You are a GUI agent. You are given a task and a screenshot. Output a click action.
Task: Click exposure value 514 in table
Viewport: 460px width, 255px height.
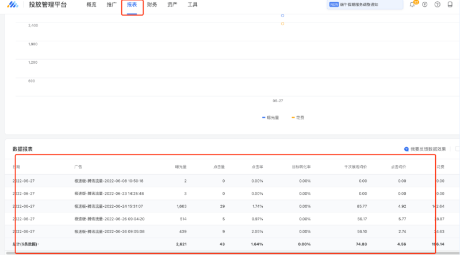click(x=183, y=219)
